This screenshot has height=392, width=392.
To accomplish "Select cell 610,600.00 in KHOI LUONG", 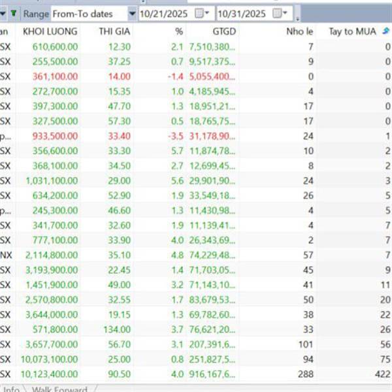I will (55, 47).
